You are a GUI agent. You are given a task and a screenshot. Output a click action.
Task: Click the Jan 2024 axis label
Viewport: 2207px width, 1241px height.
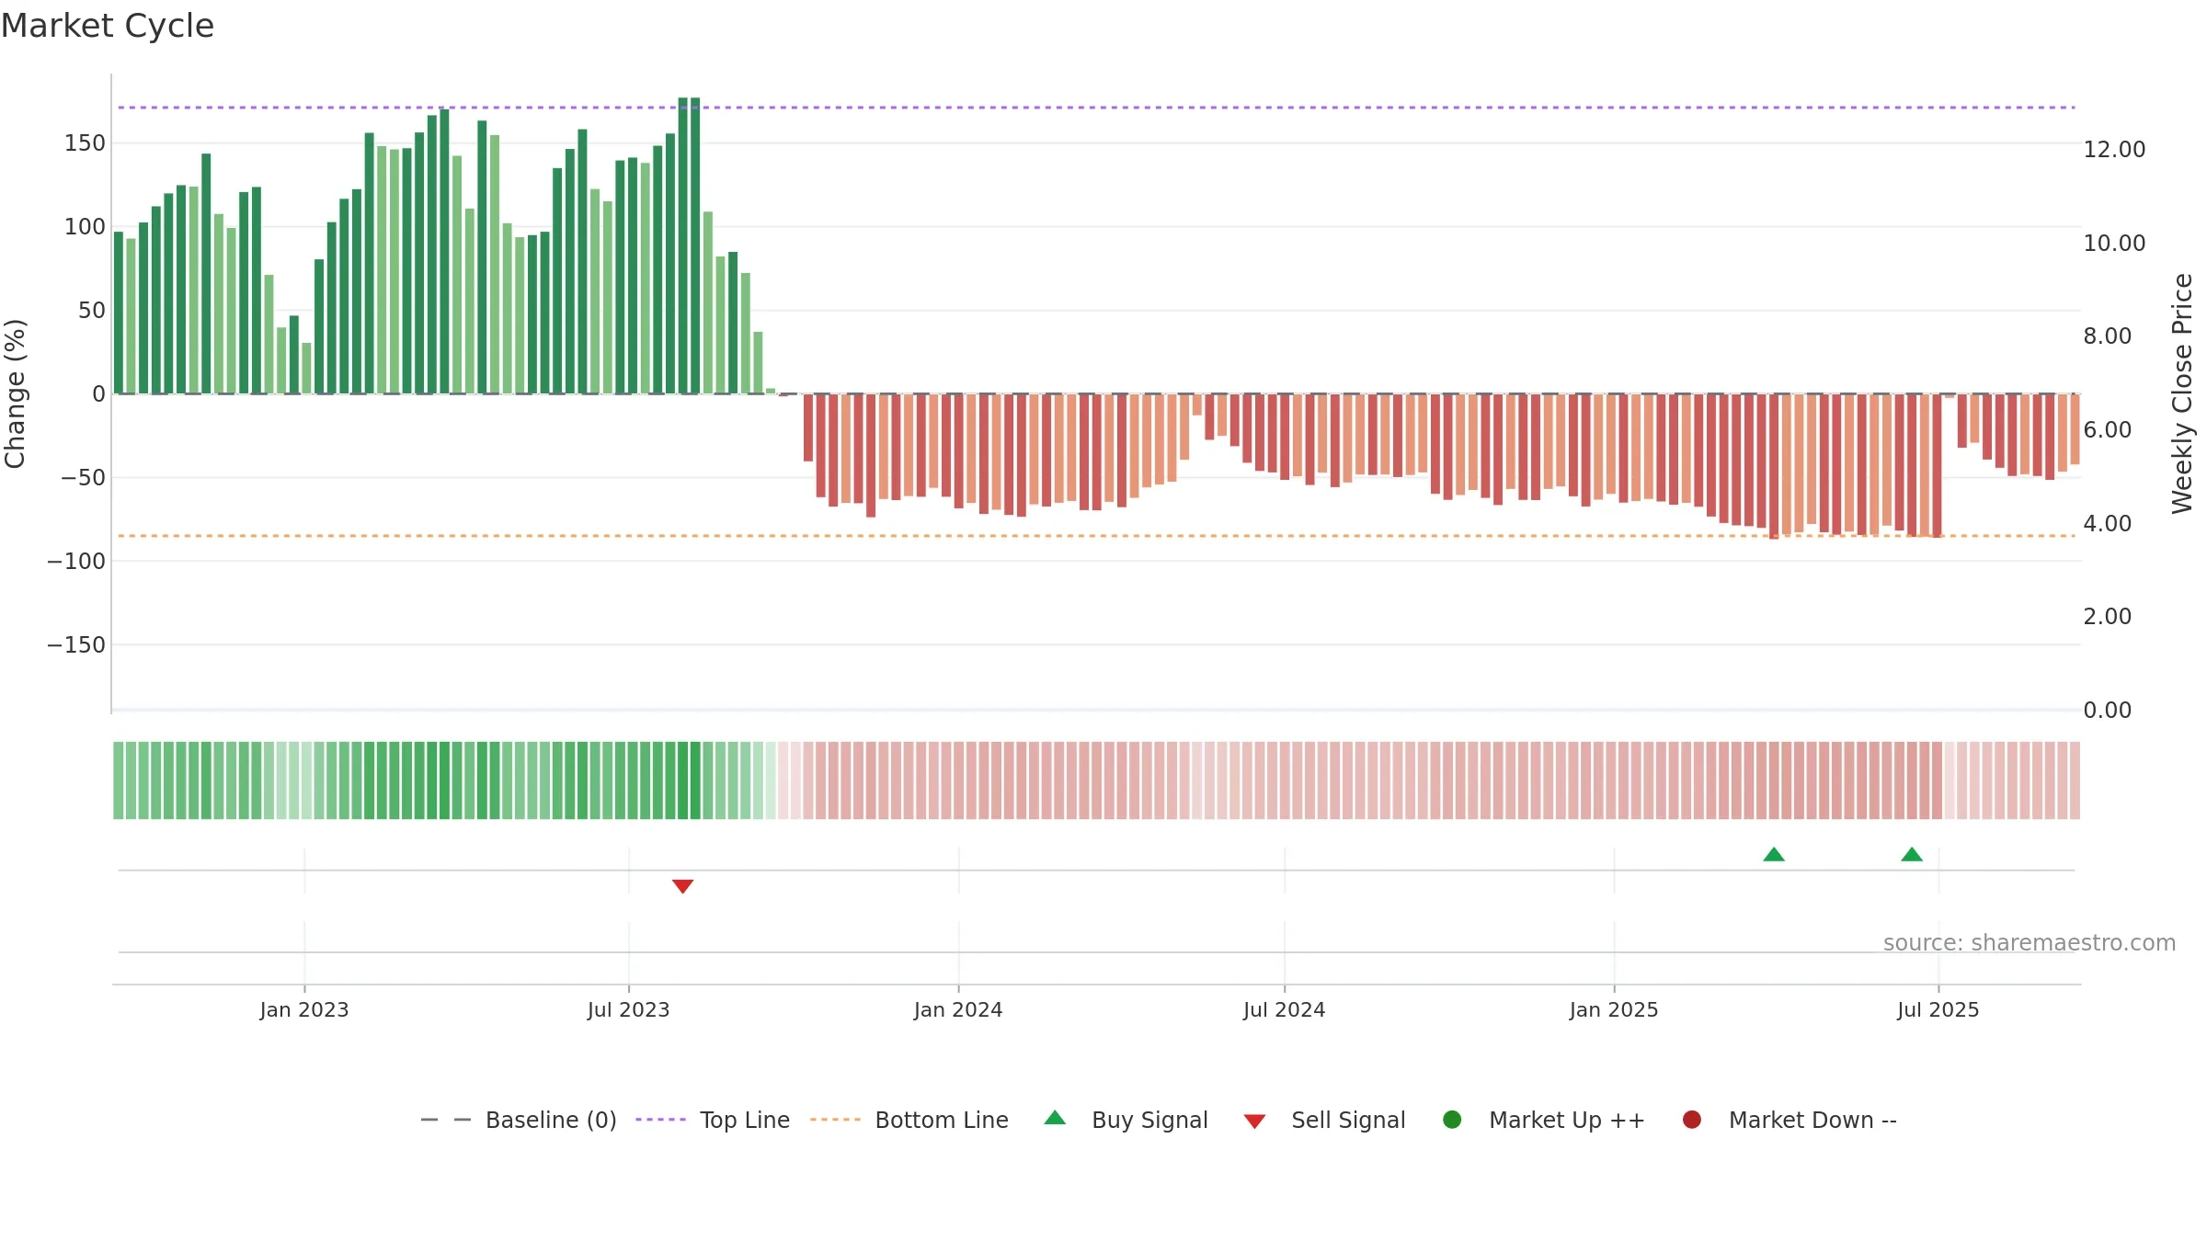[958, 1009]
